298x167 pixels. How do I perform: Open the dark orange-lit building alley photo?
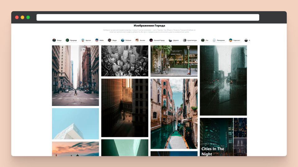pyautogui.click(x=125, y=108)
